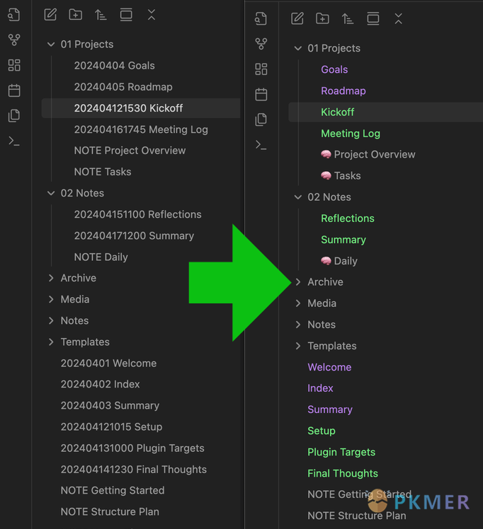Open daily note calendar icon in right ribbon

(261, 95)
